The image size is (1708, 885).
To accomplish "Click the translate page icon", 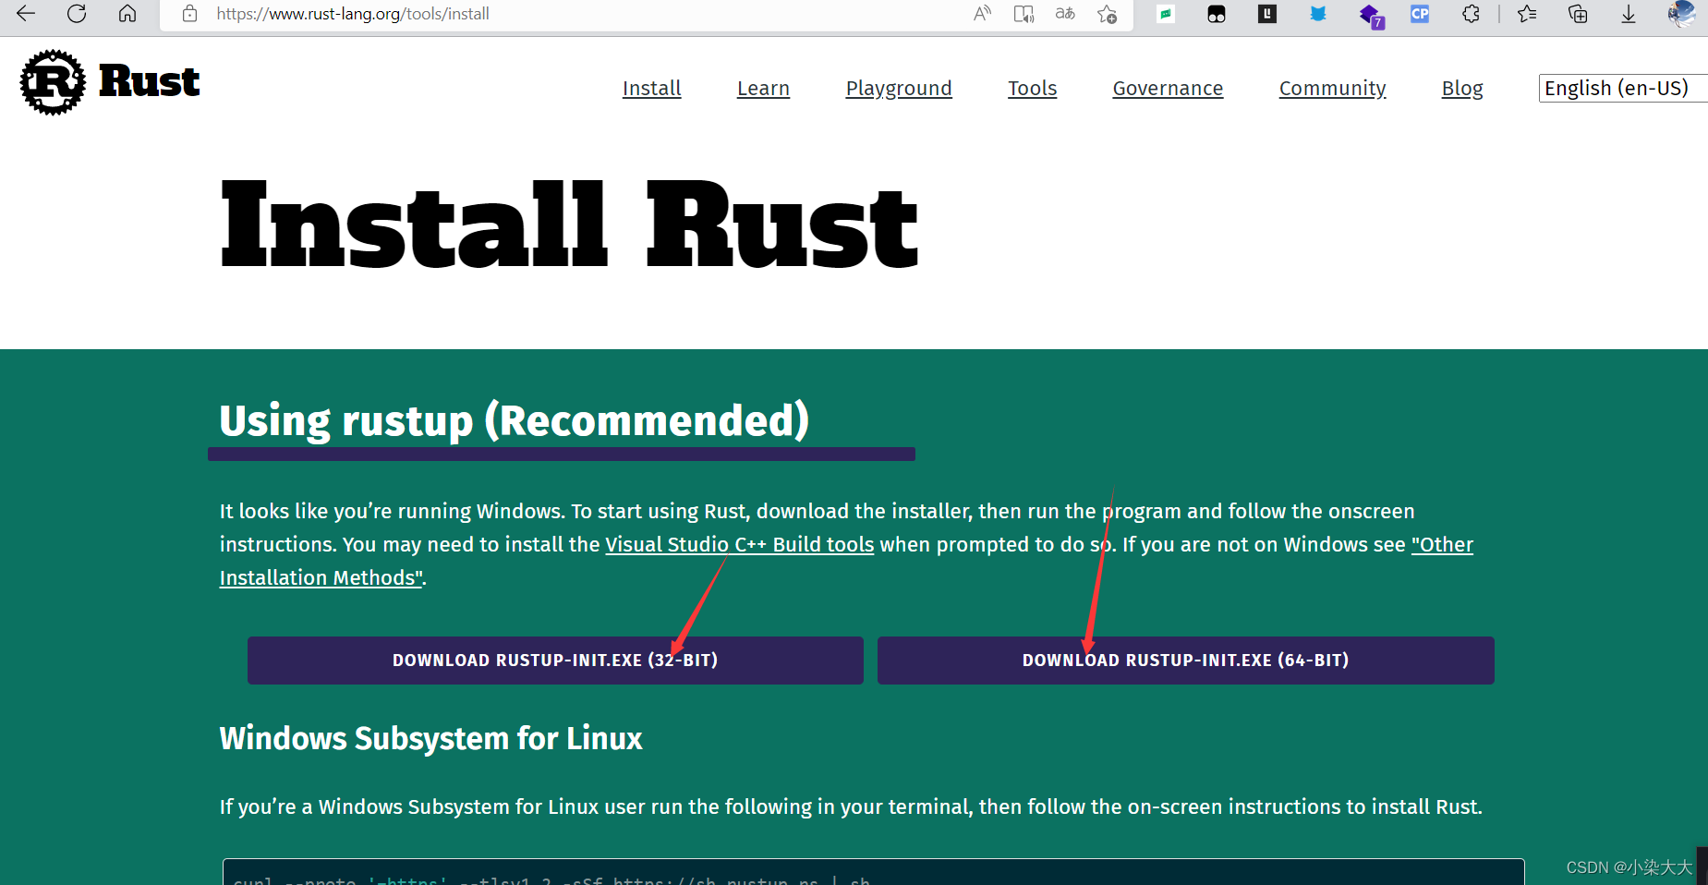I will (x=1065, y=14).
